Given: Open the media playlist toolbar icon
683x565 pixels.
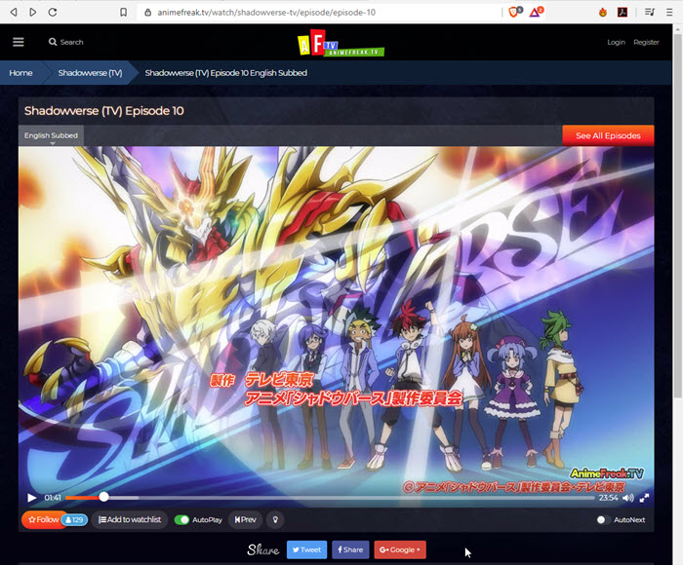Looking at the screenshot, I should coord(650,13).
